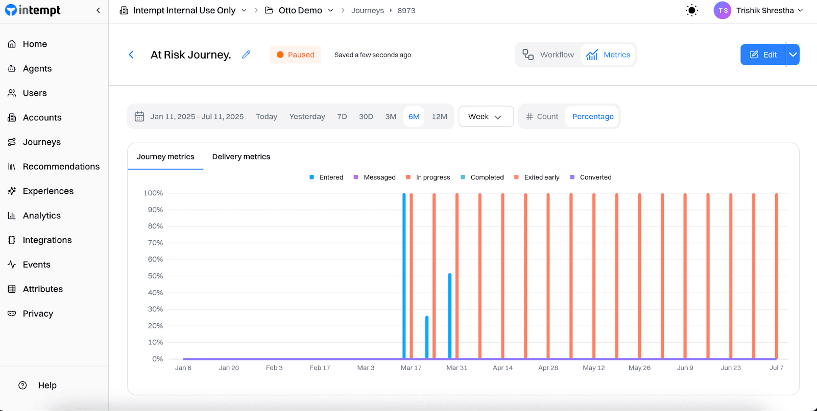
Task: Toggle the In progress legend series
Action: click(x=428, y=177)
